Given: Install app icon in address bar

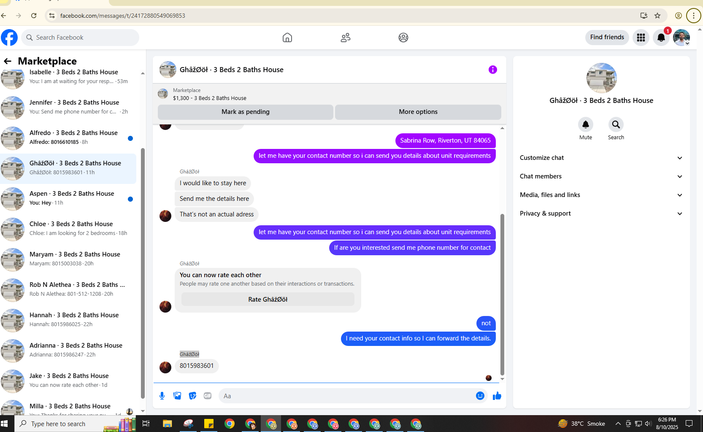Looking at the screenshot, I should (x=644, y=16).
